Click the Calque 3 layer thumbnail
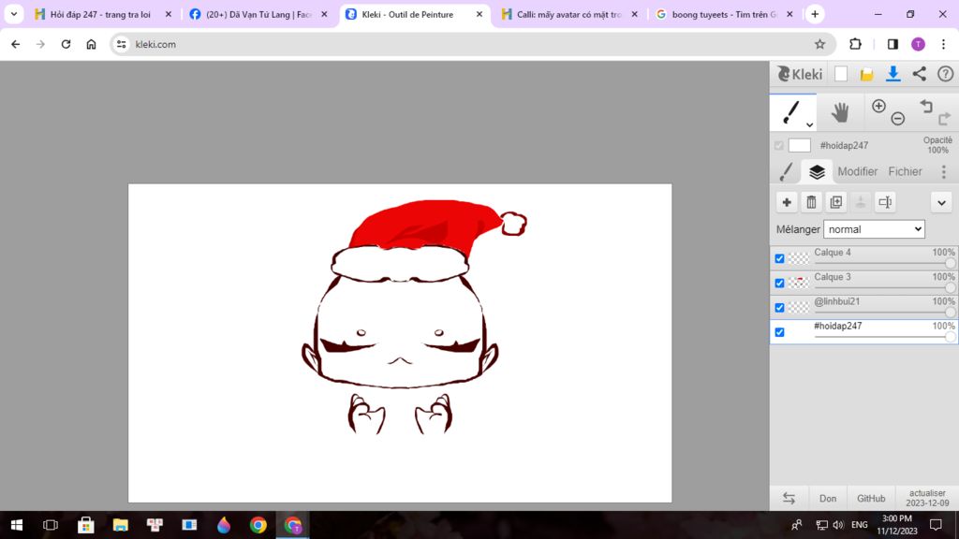 798,283
